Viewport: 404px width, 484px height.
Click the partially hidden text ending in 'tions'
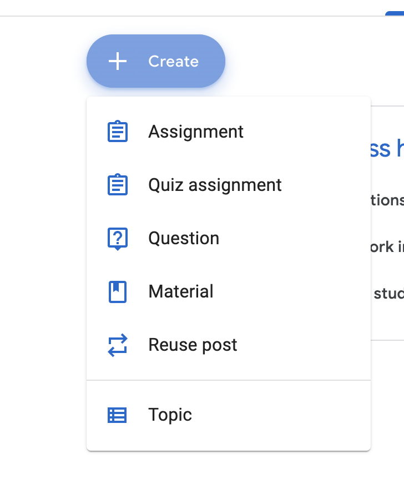(387, 200)
